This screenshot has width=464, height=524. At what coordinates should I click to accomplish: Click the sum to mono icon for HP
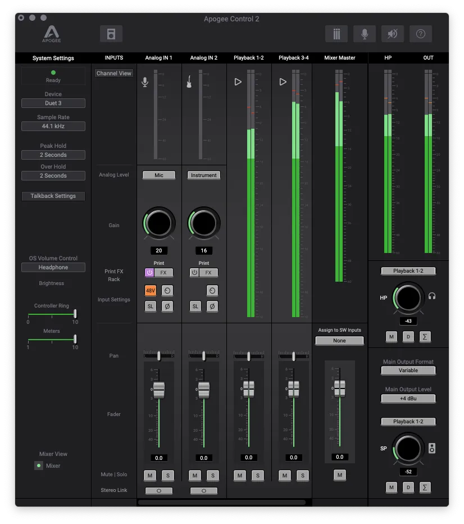coord(425,337)
